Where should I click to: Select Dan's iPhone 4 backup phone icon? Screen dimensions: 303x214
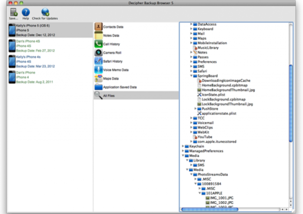(x=12, y=77)
